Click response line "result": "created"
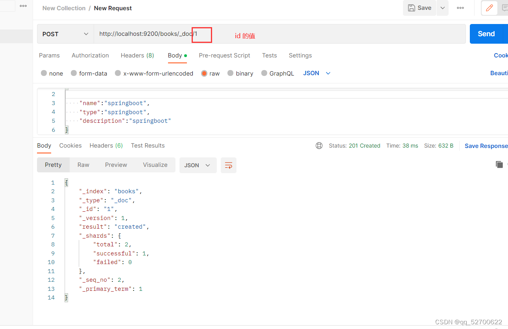 point(114,227)
